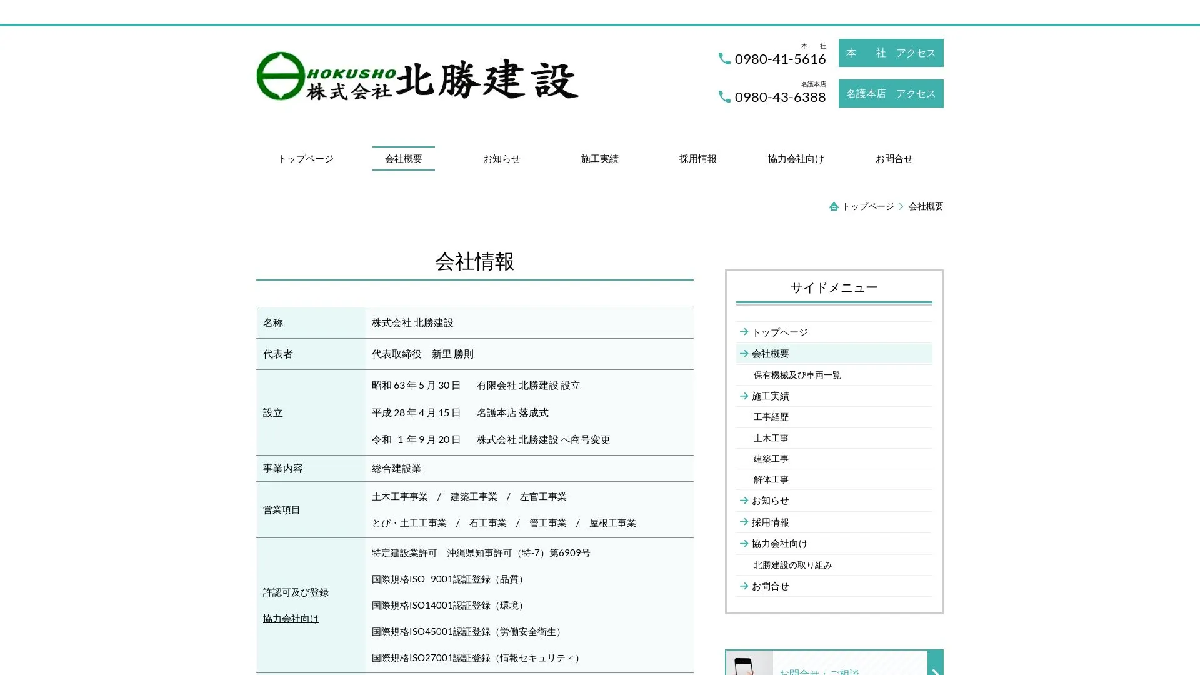Image resolution: width=1200 pixels, height=675 pixels.
Task: Open お知らせ in main navigation
Action: point(501,159)
